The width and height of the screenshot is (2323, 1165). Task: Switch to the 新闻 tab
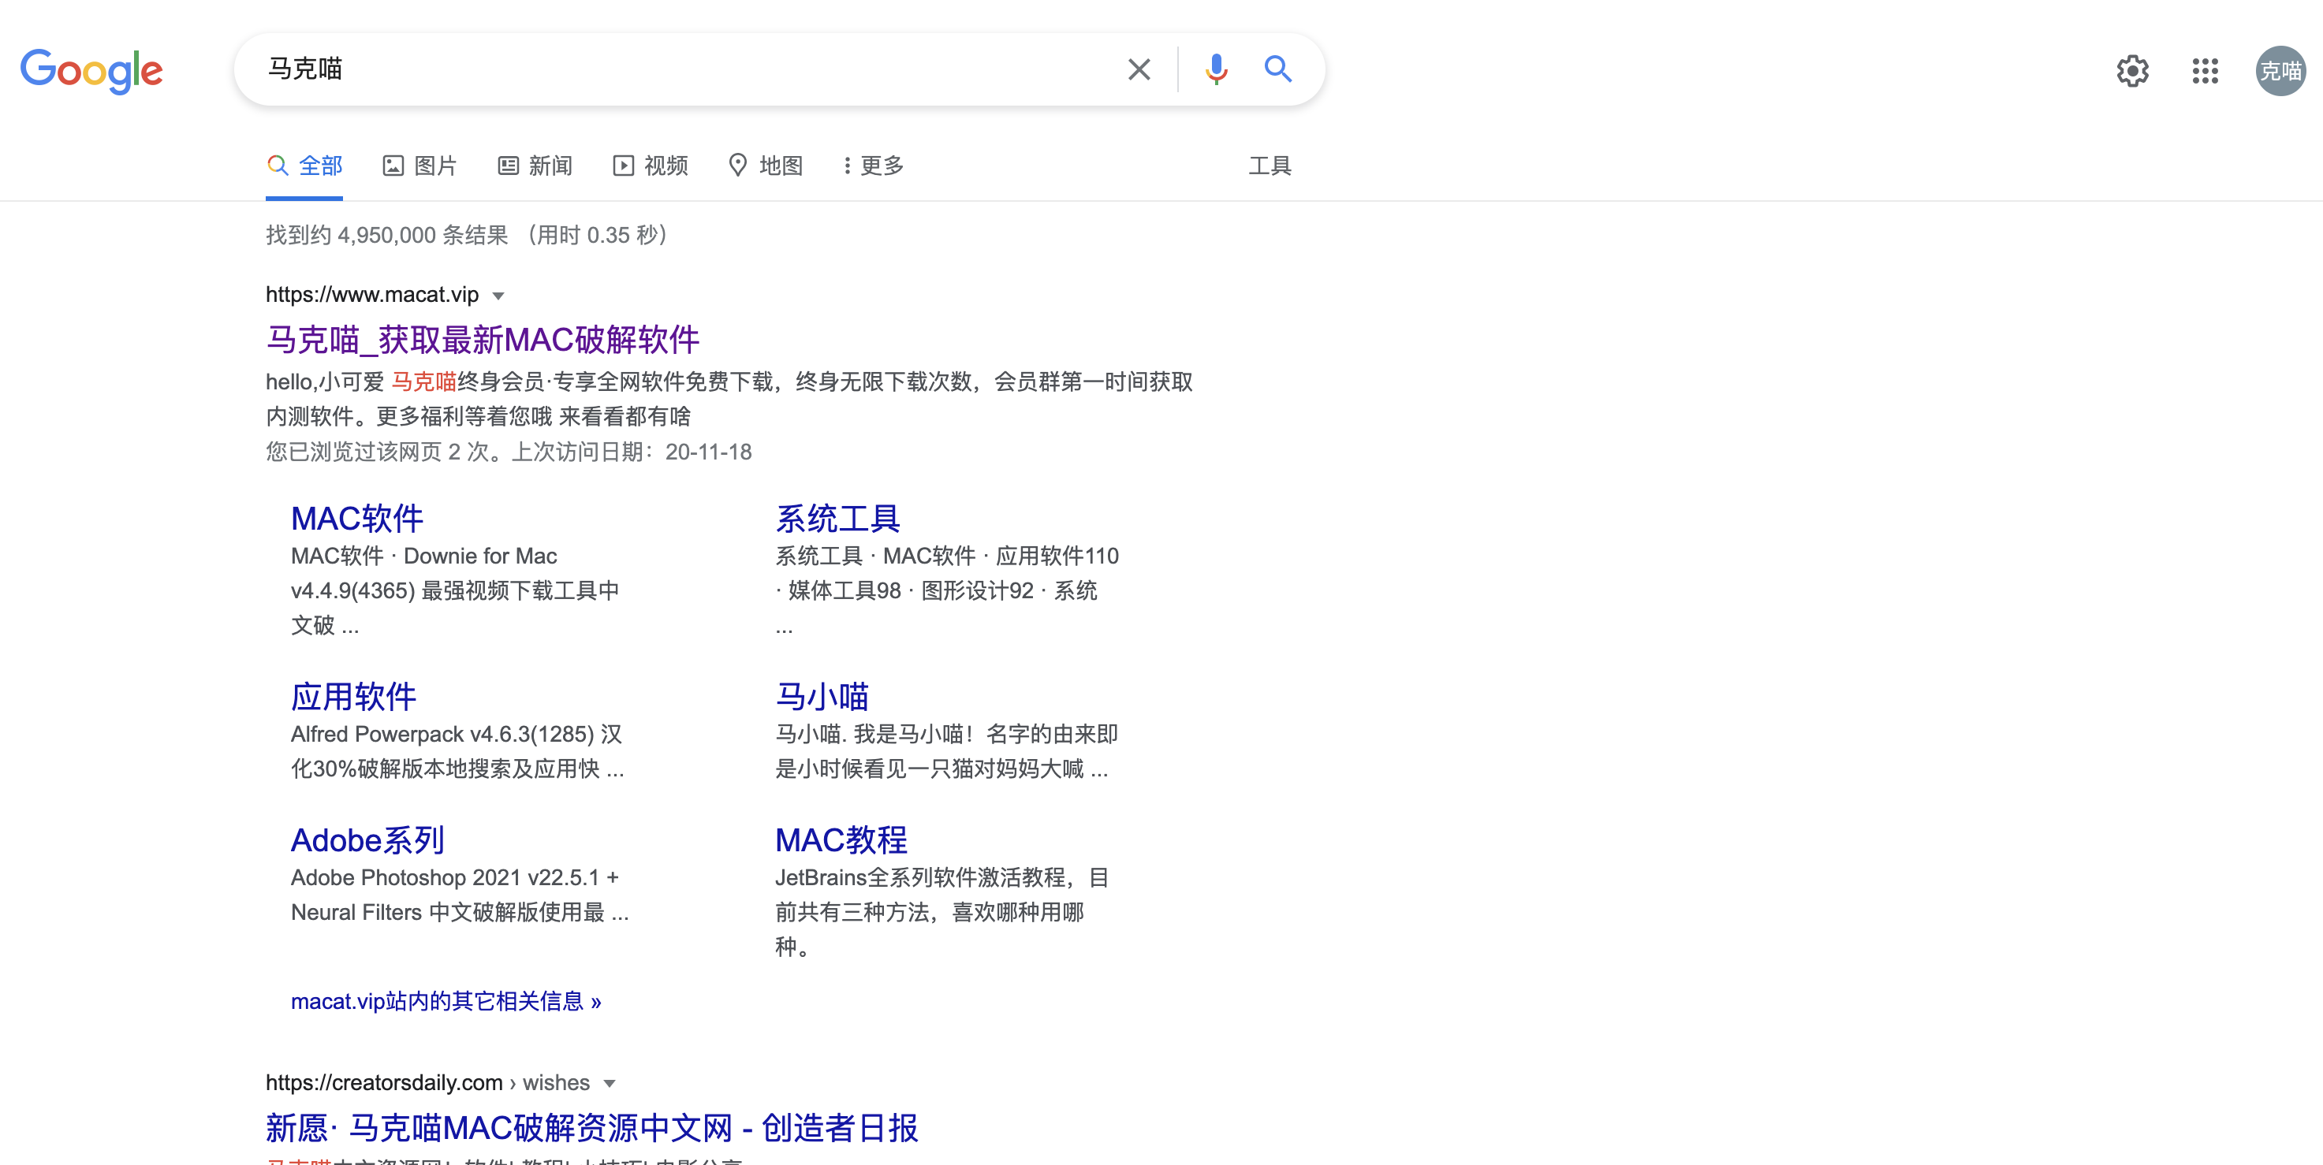tap(535, 166)
